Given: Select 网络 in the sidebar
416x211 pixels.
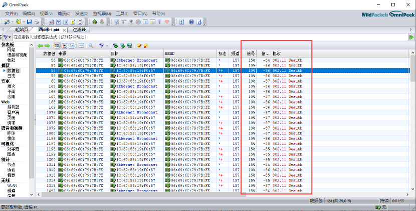Looking at the screenshot, I should pos(12,50).
